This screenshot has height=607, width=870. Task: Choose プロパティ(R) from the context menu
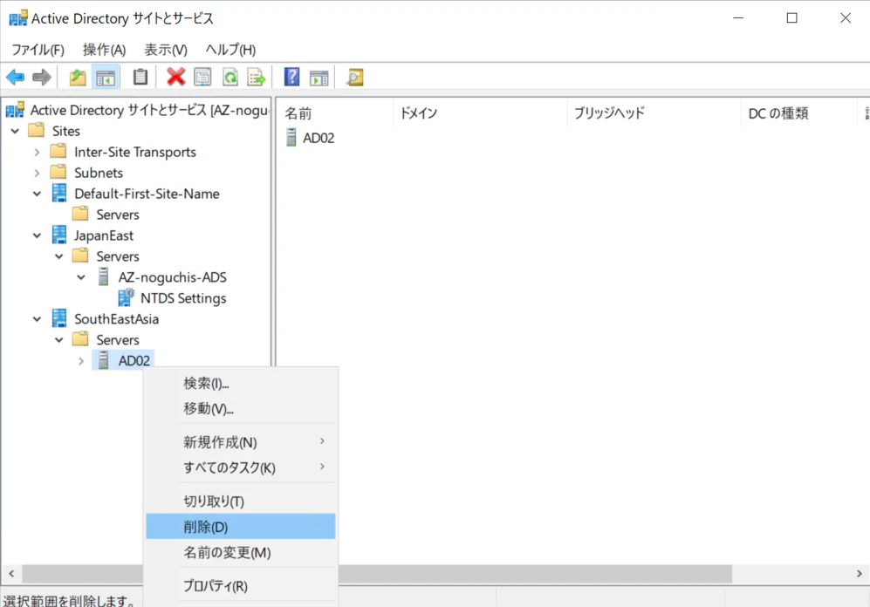coord(240,586)
